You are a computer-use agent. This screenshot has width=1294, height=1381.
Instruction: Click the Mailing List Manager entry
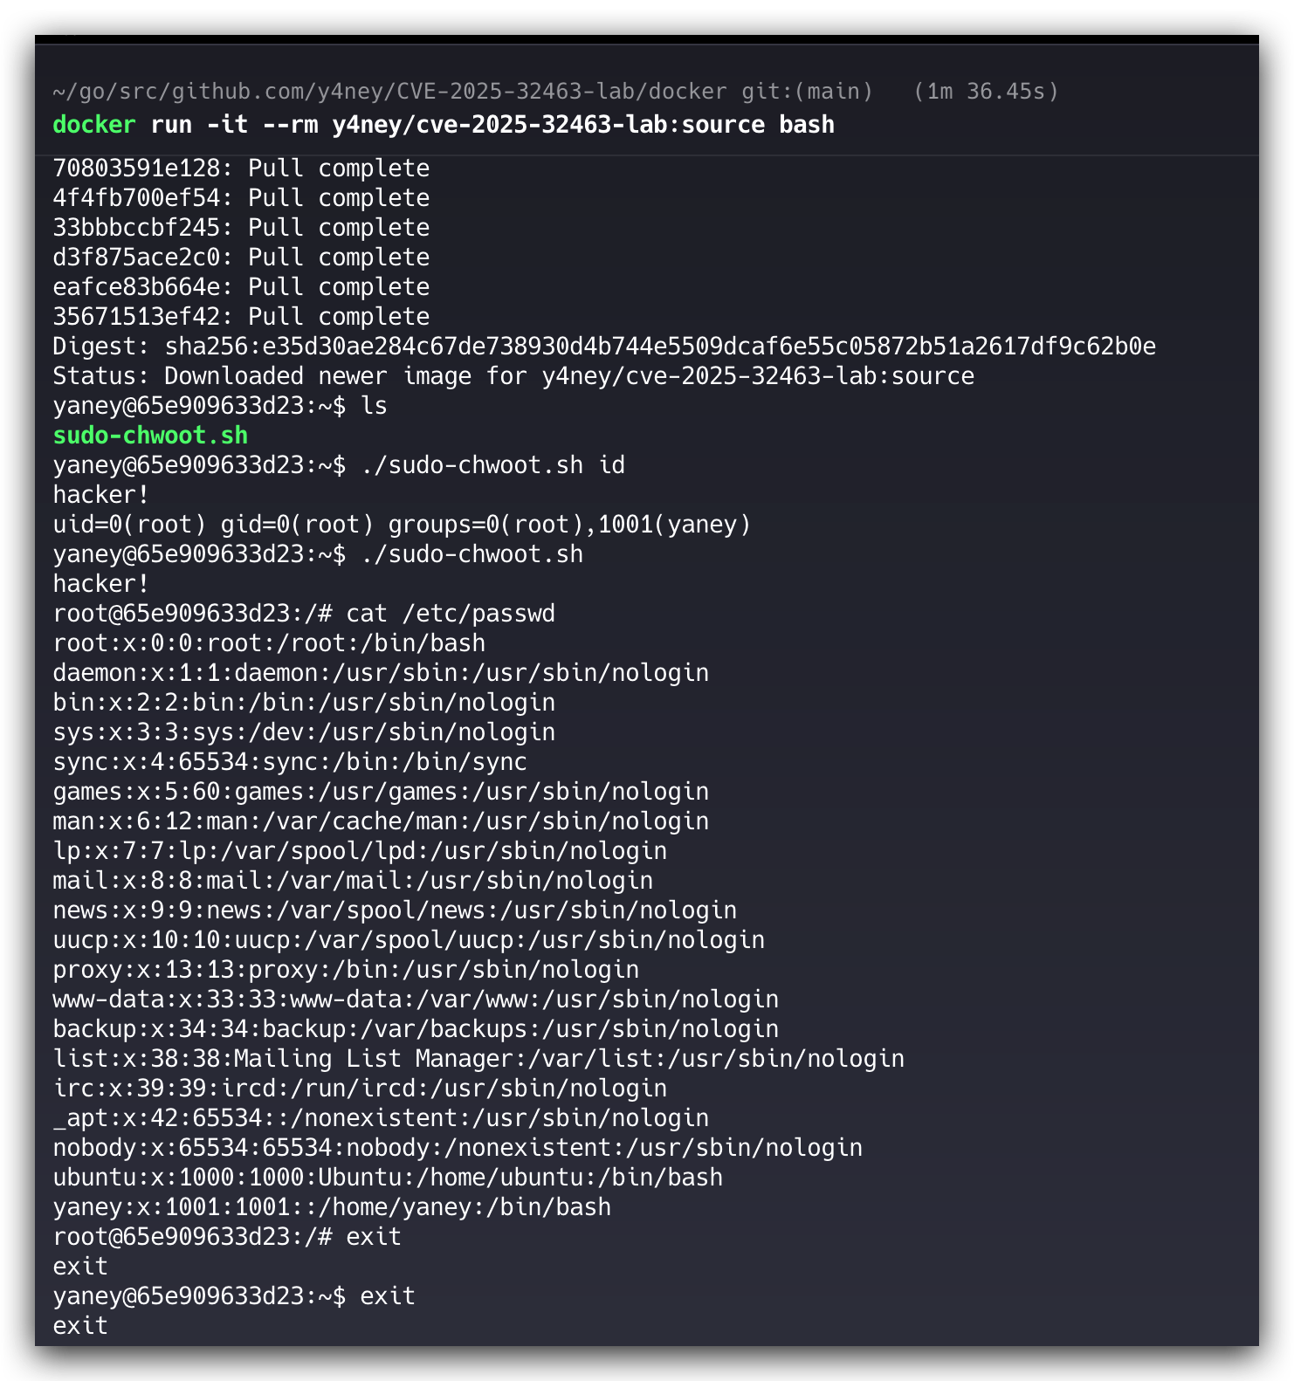pyautogui.click(x=478, y=1059)
